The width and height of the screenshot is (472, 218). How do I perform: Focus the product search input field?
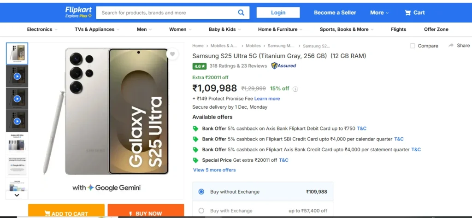[168, 12]
